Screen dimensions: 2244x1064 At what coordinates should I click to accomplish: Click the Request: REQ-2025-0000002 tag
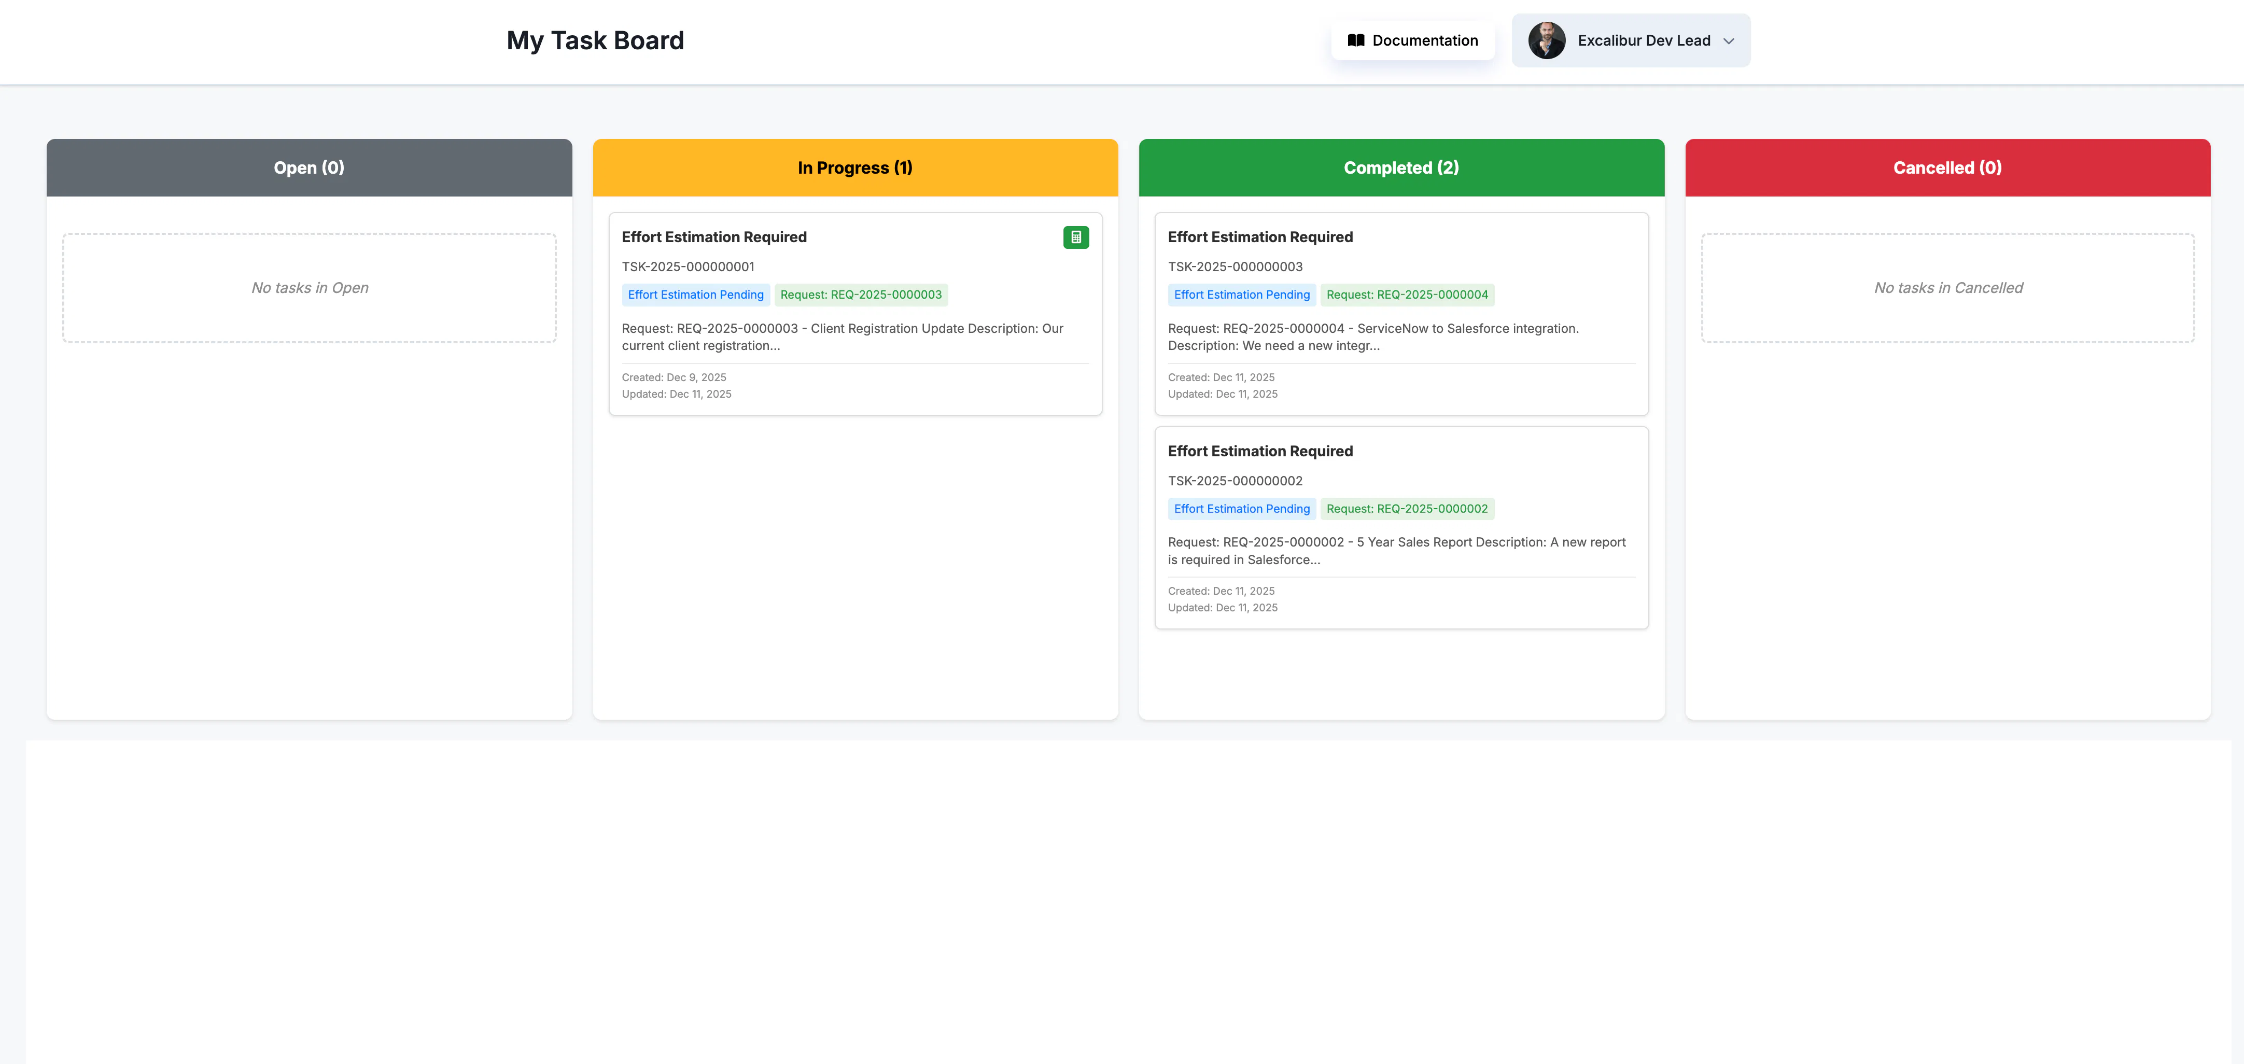click(1407, 509)
